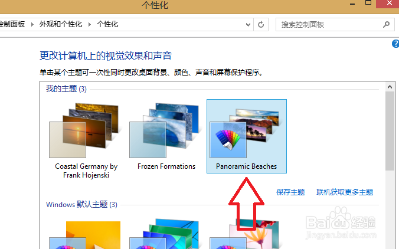The image size is (399, 249).
Task: Click the 我的主题 (3) group header
Action: (66, 89)
